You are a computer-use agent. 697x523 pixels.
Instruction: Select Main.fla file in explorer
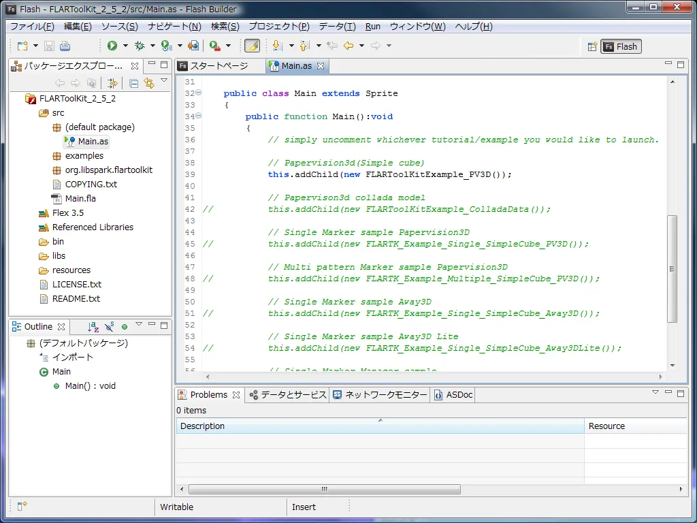click(80, 198)
